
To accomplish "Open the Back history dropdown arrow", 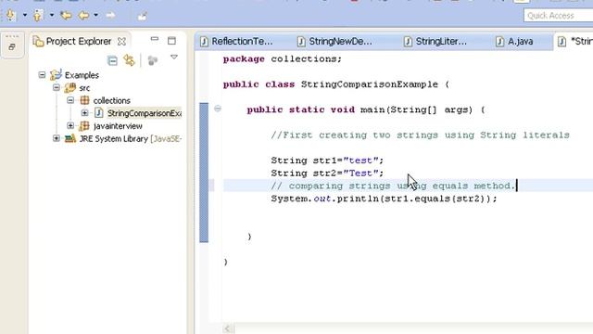I will pos(96,15).
